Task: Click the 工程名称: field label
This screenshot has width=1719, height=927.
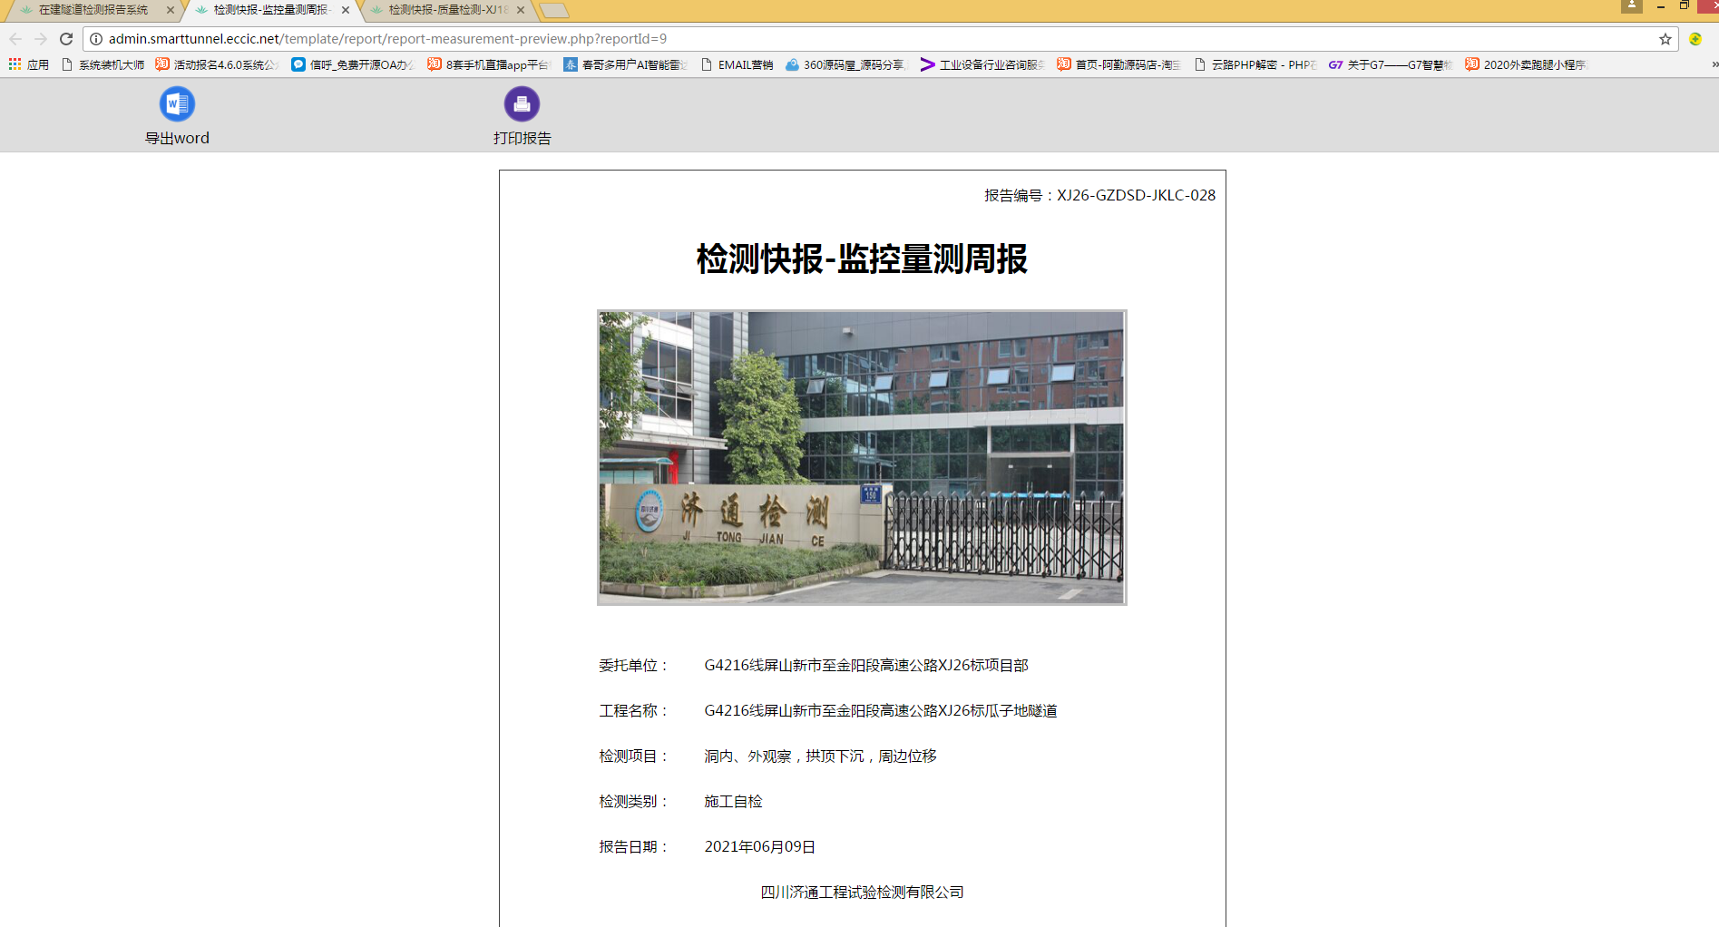Action: click(634, 710)
